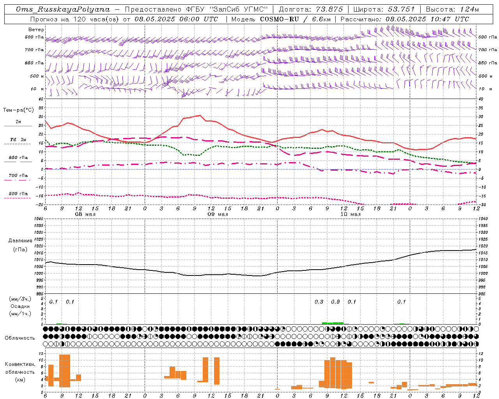Click the 0.3 precipitation value

[319, 302]
